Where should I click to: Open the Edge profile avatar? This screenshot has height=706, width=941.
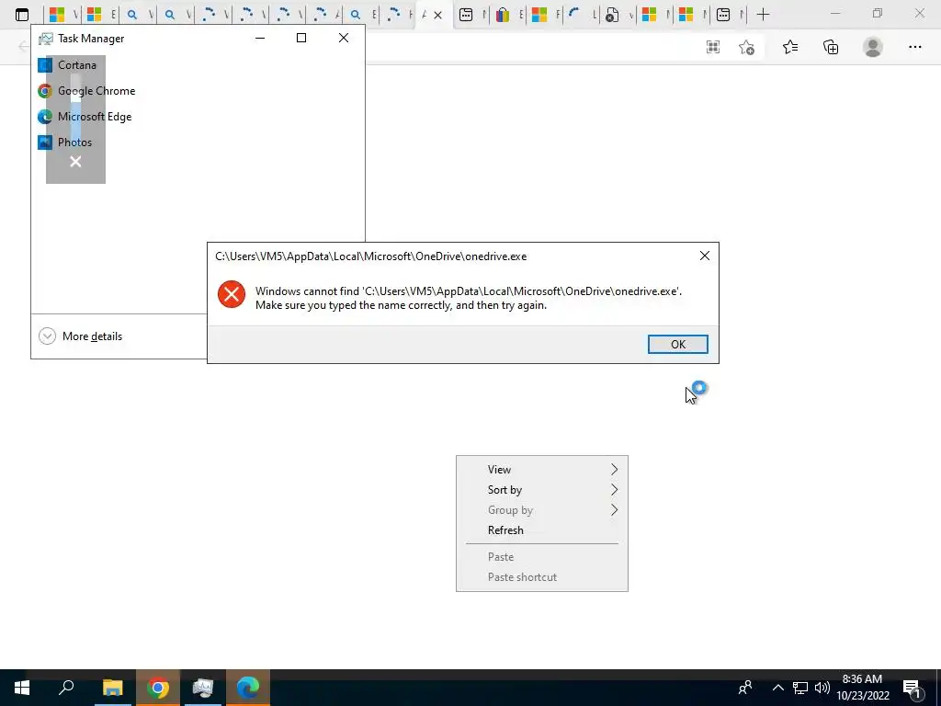(x=873, y=47)
